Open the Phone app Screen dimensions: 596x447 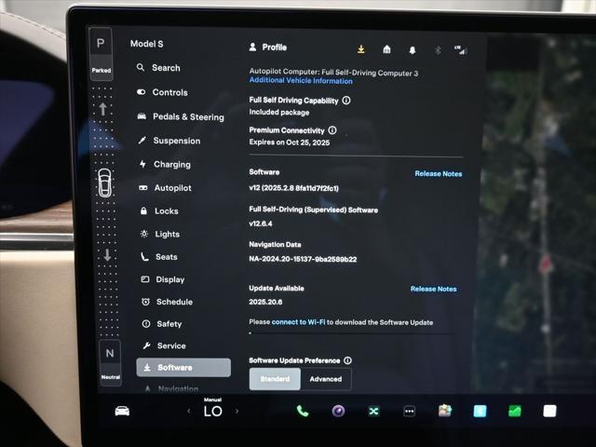303,411
